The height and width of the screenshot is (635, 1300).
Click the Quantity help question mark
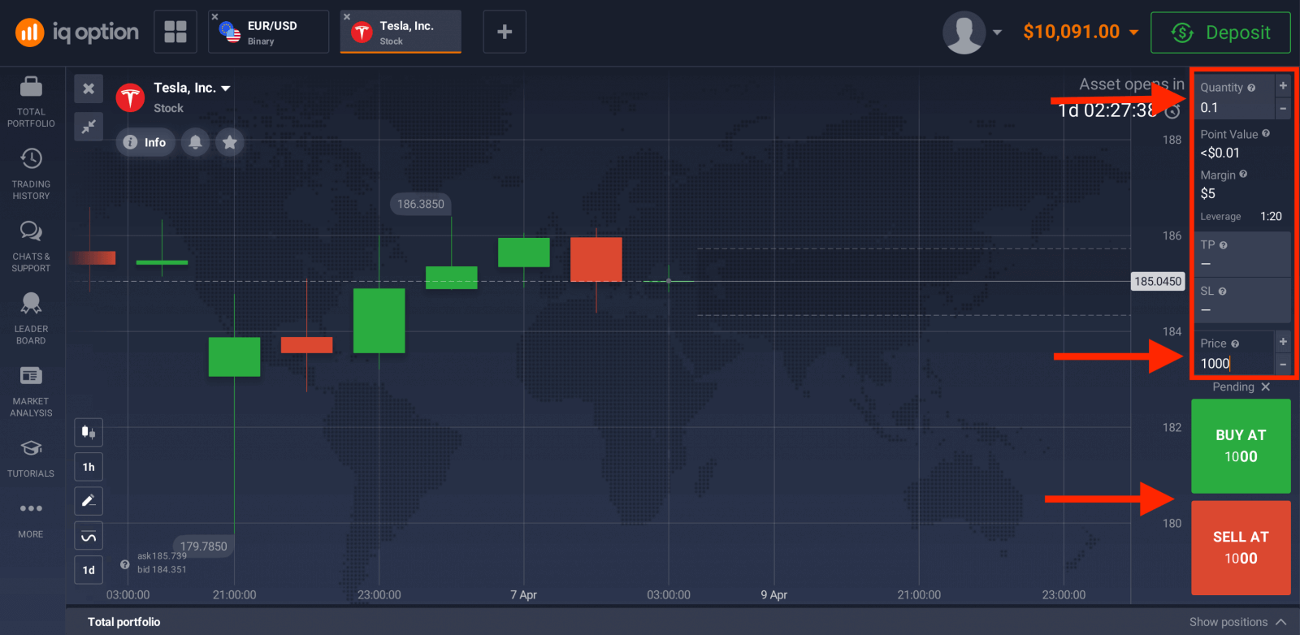coord(1251,88)
